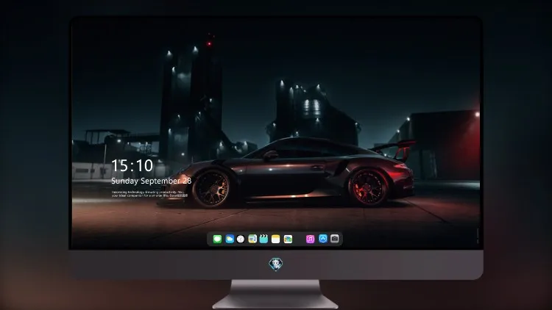Image resolution: width=552 pixels, height=310 pixels.
Task: Launch the pink Music app
Action: coord(310,239)
